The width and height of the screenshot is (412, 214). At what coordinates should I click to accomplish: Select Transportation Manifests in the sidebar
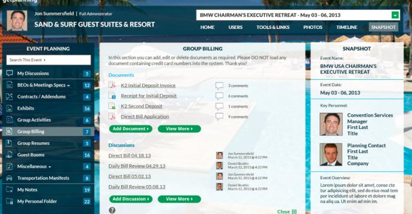click(48, 178)
